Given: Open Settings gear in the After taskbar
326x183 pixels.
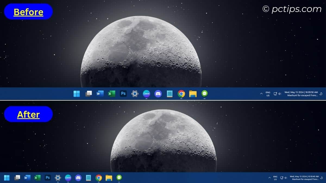Looking at the screenshot, I should point(58,178).
